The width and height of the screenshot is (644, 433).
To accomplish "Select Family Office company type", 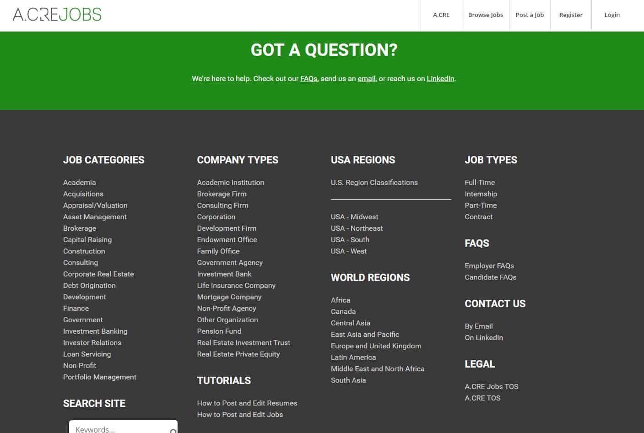I will [x=218, y=251].
